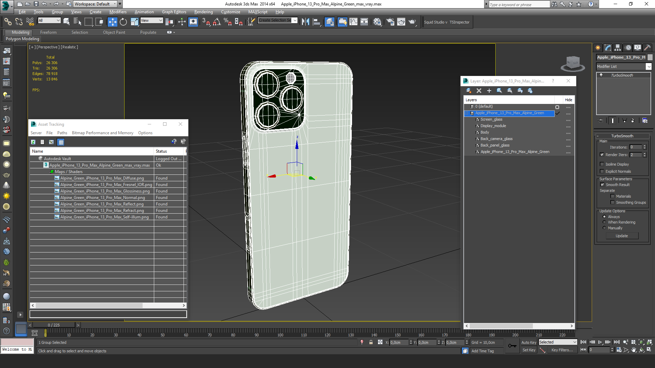The height and width of the screenshot is (368, 655).
Task: Enable Explicit Normals checkbox
Action: tap(602, 171)
